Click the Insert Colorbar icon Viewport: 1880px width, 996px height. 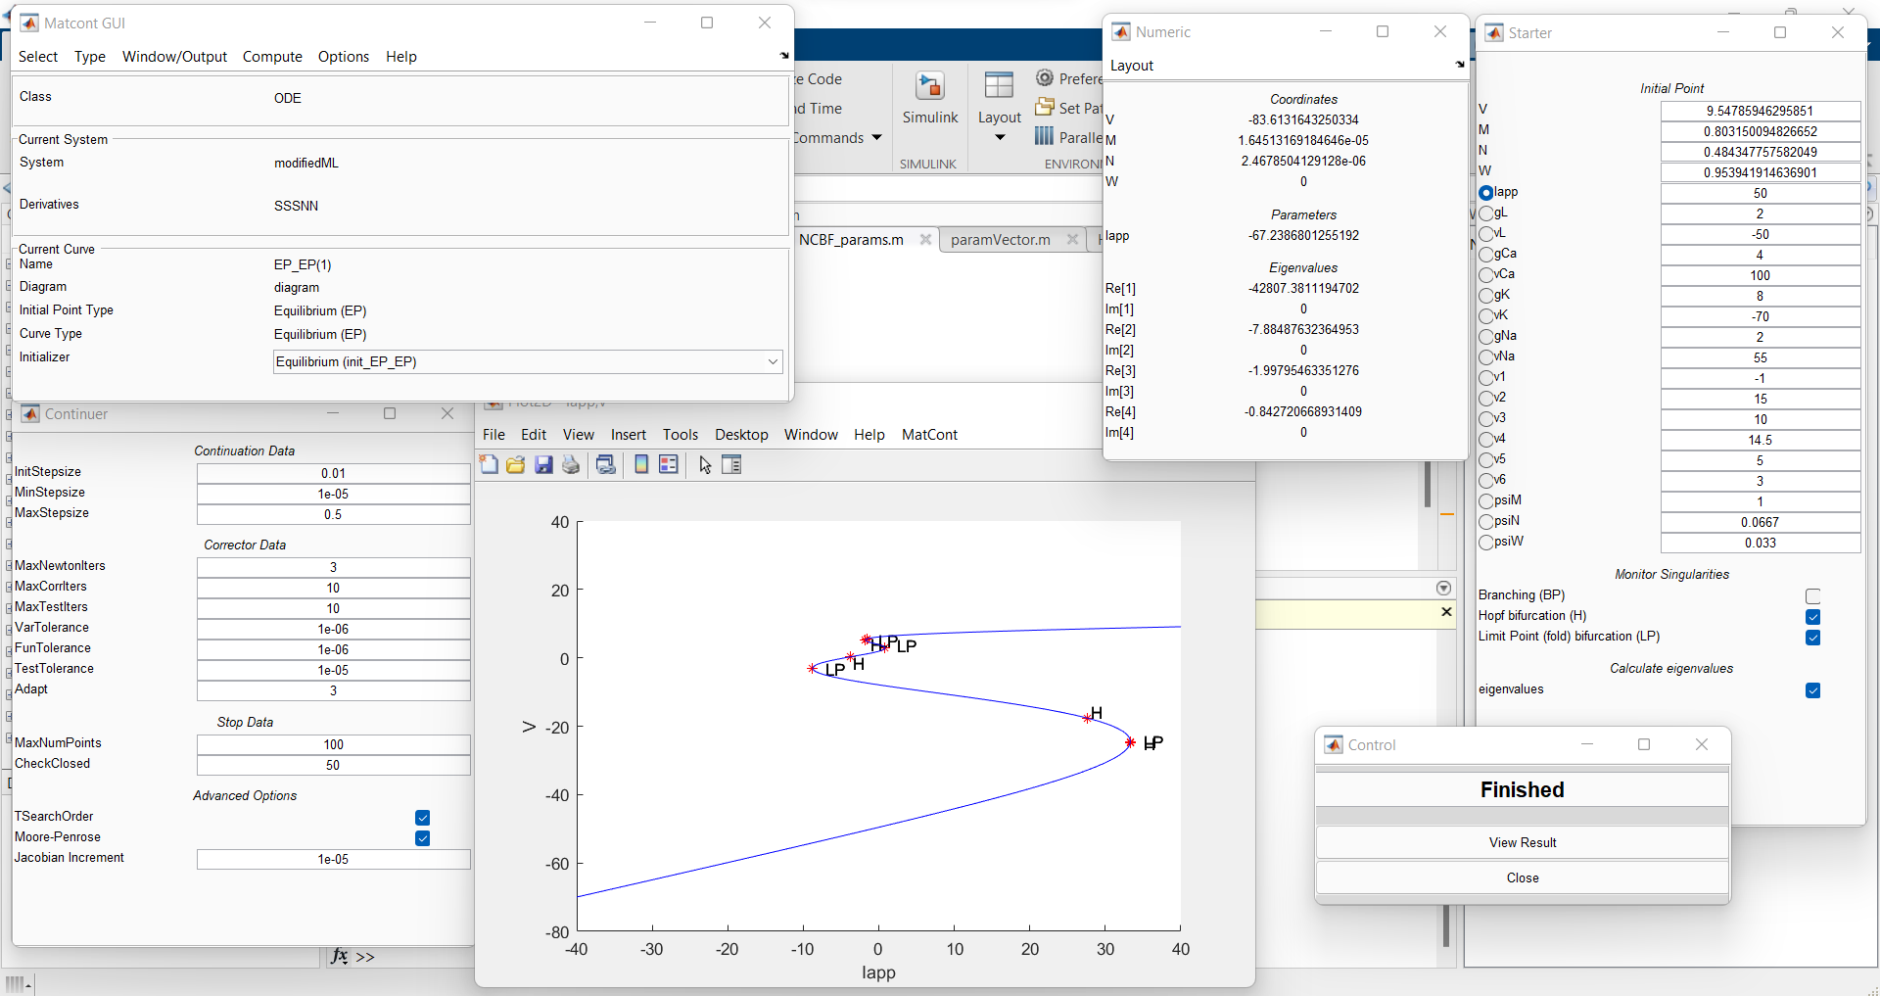pyautogui.click(x=641, y=465)
